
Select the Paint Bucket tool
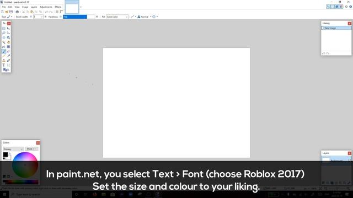4,47
